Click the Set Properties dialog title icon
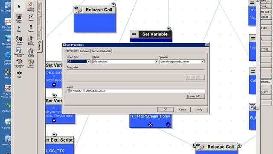273x154 pixels. point(64,45)
